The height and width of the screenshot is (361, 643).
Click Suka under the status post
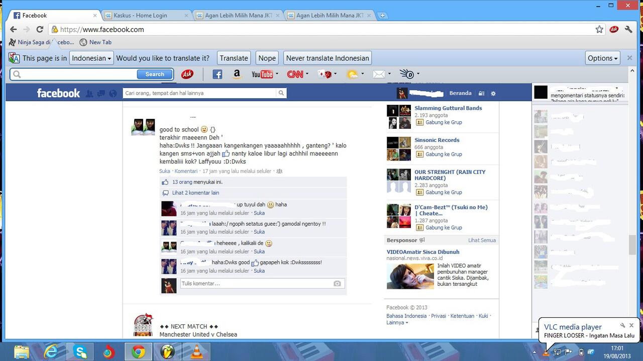[165, 171]
